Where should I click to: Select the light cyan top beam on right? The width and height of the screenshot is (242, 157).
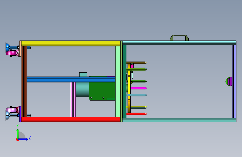[179, 43]
